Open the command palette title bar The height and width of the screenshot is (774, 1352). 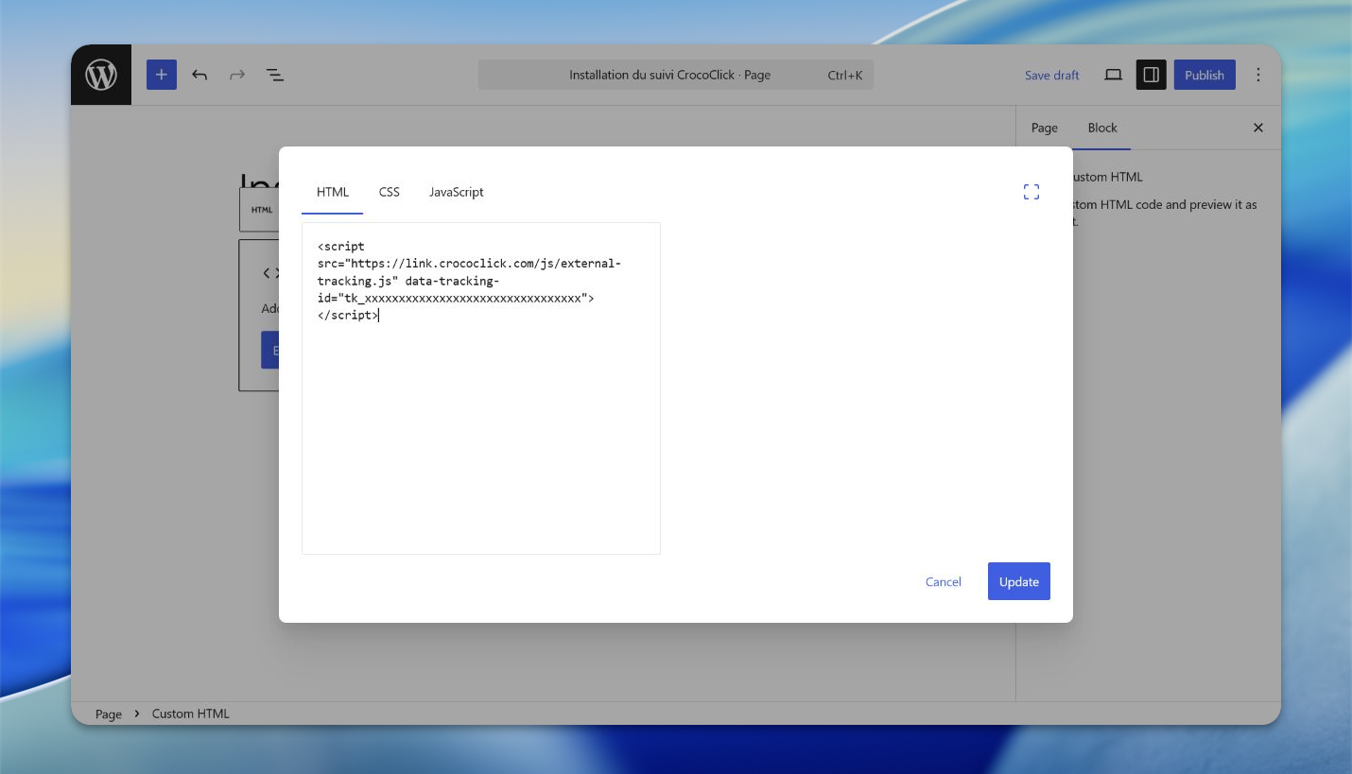pos(676,75)
